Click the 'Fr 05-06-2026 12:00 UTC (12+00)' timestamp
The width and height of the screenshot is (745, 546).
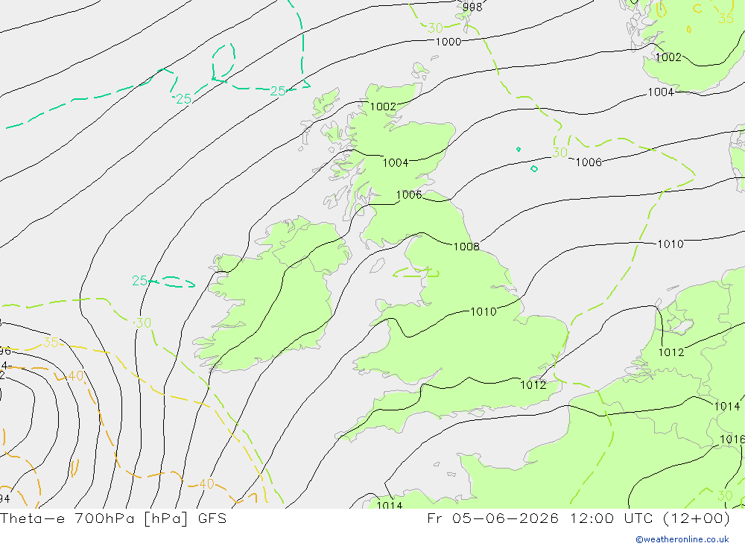pos(578,518)
